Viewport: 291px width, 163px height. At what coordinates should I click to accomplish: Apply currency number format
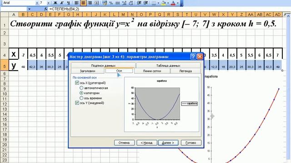click(105, 3)
